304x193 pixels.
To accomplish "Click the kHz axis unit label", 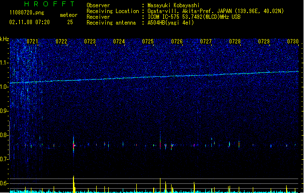I will point(4,39).
